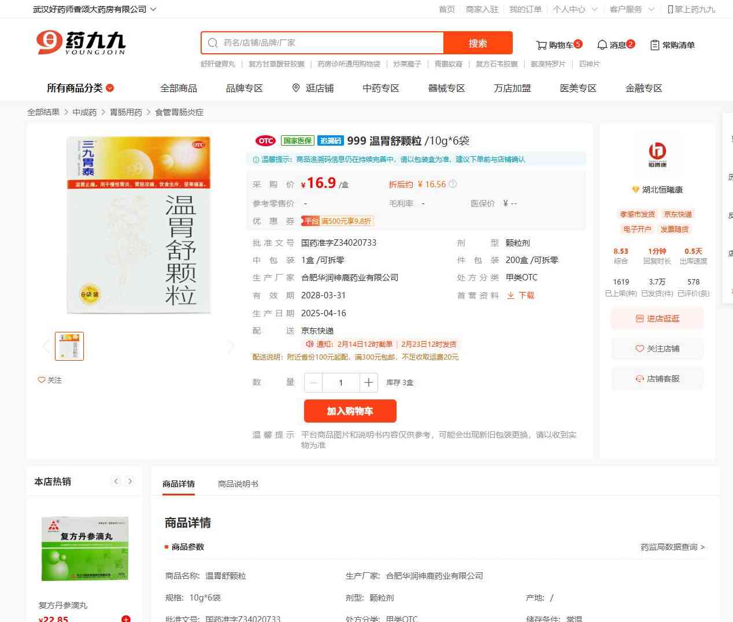Click the 药九九 YoungJoin logo
Image resolution: width=733 pixels, height=622 pixels.
(81, 43)
